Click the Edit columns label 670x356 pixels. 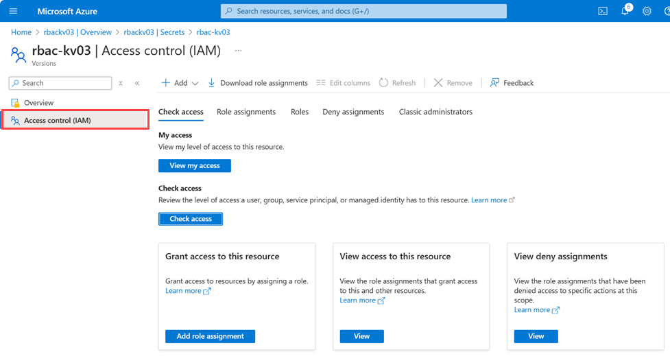click(350, 83)
